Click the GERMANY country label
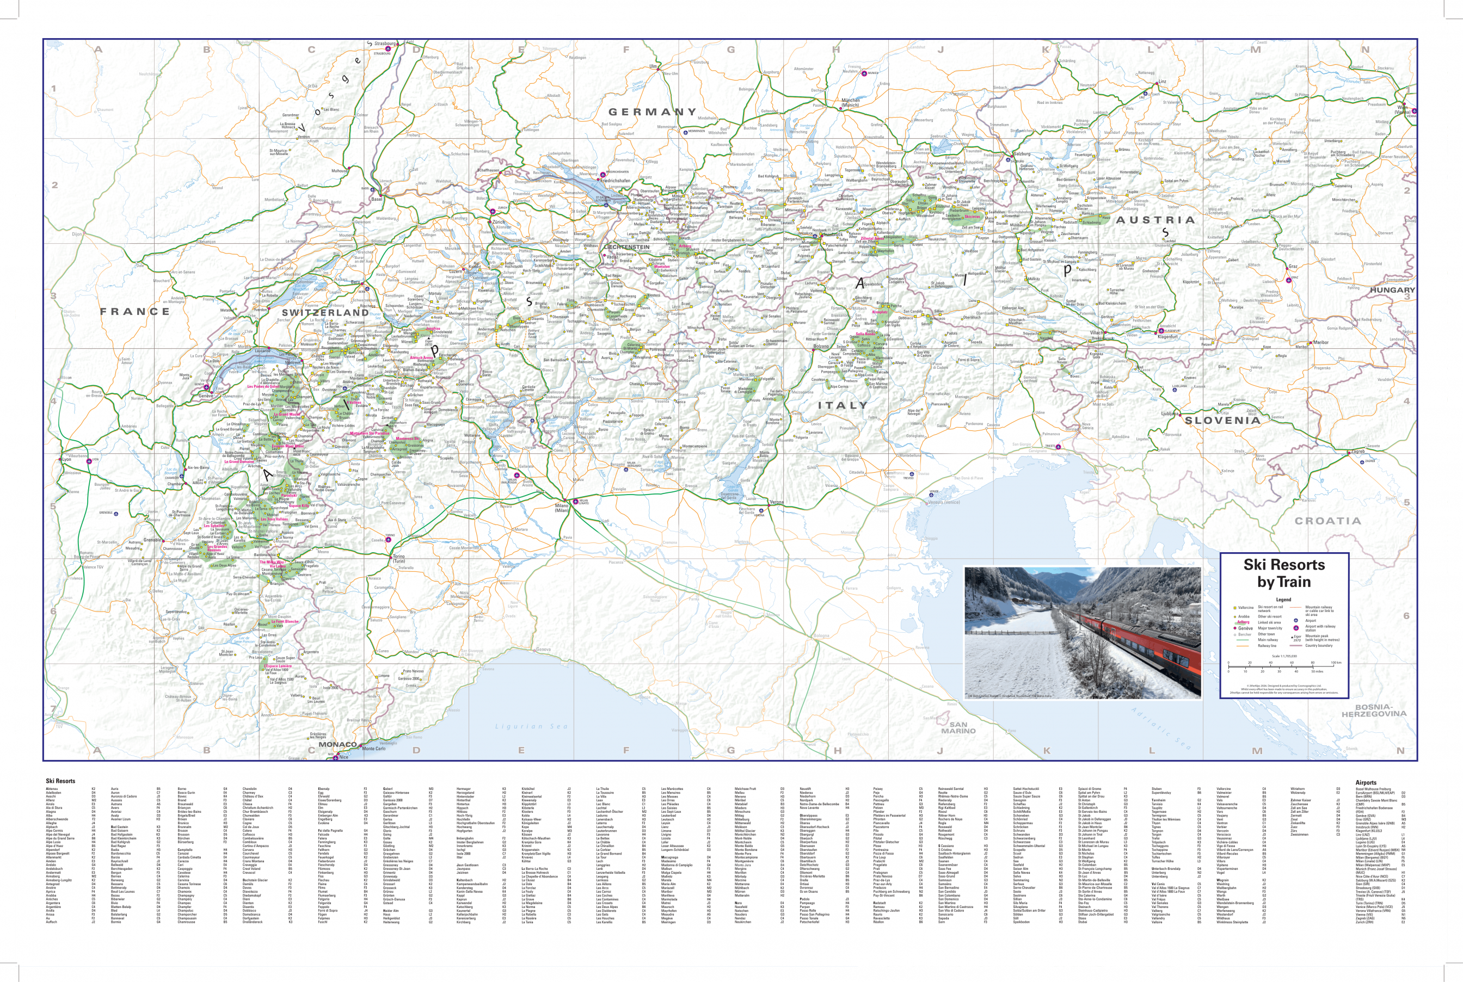 (652, 112)
